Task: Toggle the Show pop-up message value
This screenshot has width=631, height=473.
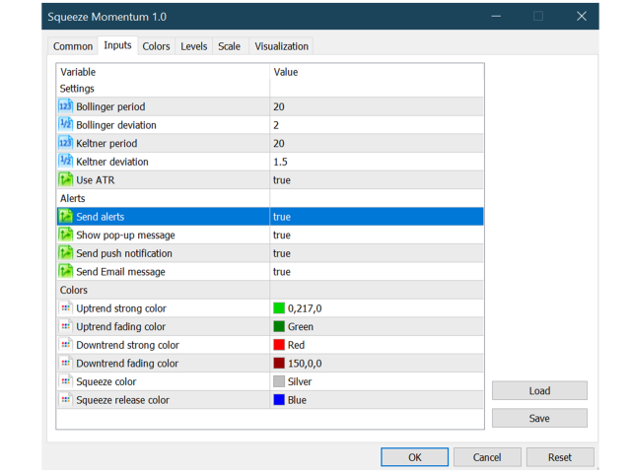Action: (375, 236)
